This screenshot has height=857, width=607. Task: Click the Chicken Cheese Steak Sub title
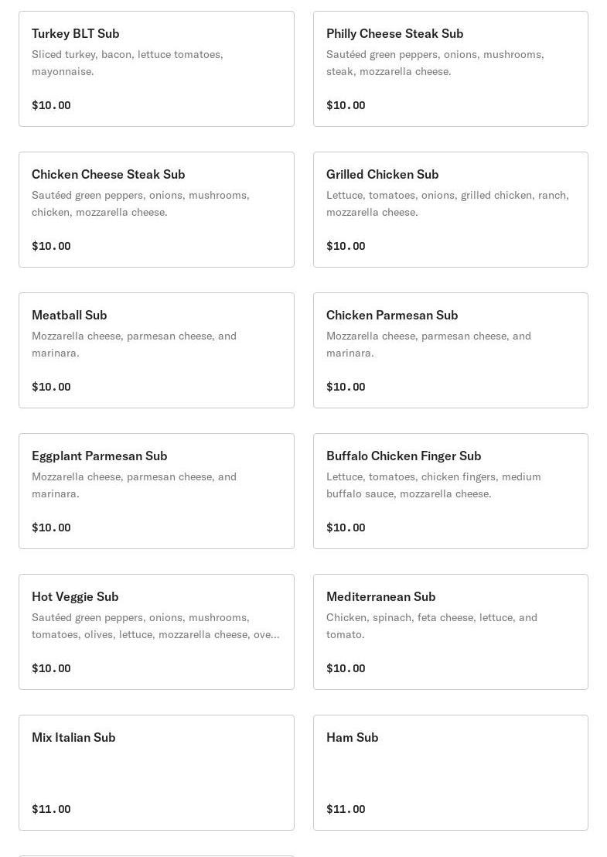point(108,174)
